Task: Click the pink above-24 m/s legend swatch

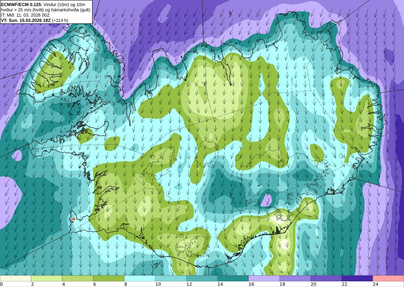Action: click(x=388, y=278)
